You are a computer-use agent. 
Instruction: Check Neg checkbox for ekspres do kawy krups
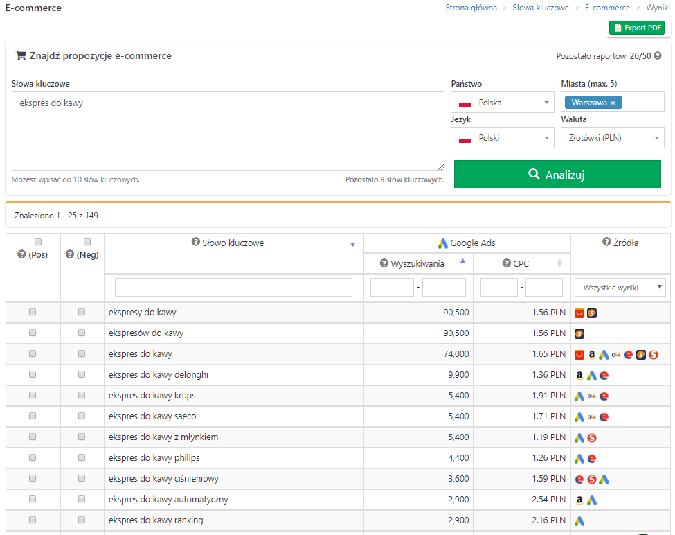coord(82,396)
